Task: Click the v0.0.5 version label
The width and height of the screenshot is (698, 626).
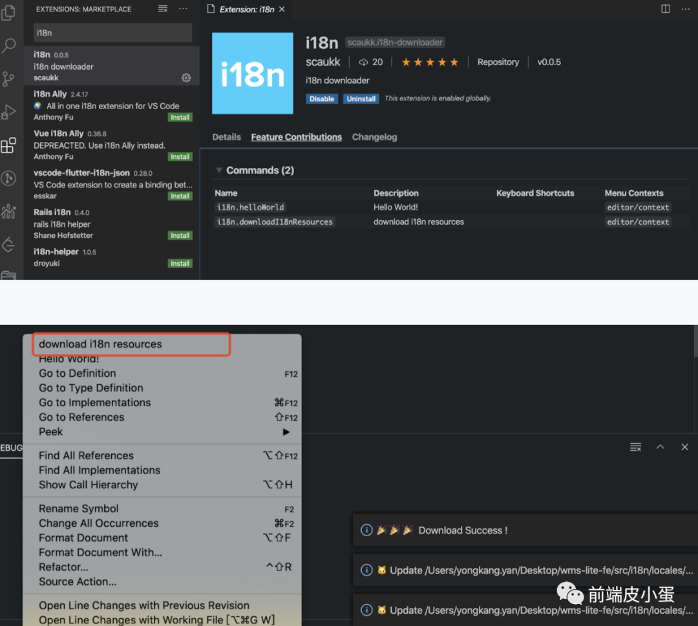Action: click(549, 62)
